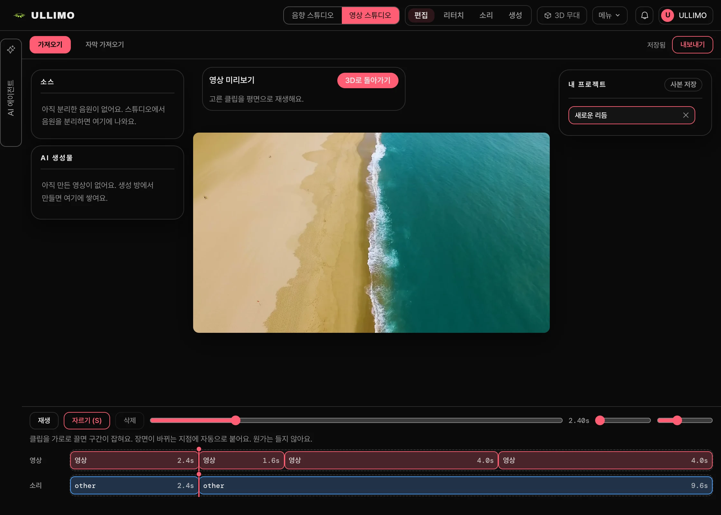Click the 사본 저장 button

[x=683, y=85]
